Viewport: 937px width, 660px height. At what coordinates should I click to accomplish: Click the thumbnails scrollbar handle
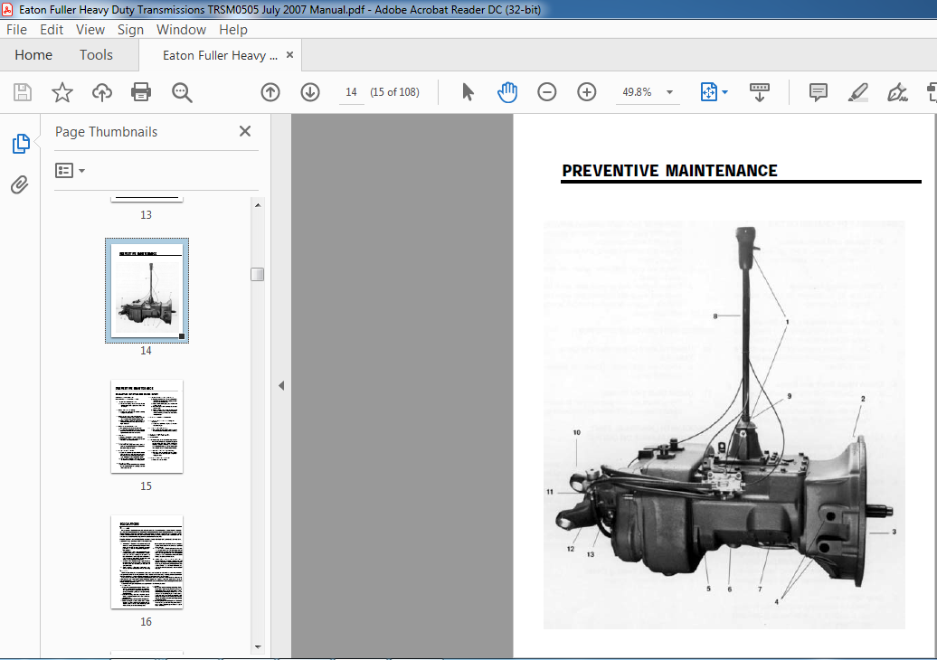click(258, 274)
